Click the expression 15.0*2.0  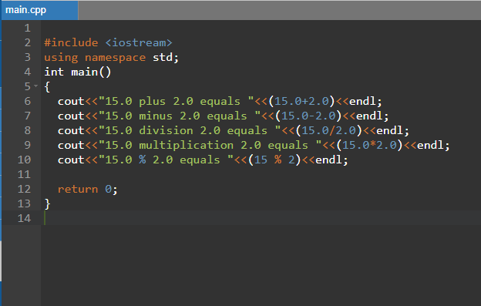click(369, 145)
